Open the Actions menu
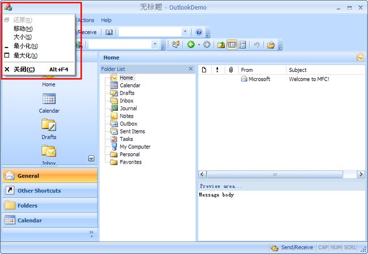 tap(85, 20)
